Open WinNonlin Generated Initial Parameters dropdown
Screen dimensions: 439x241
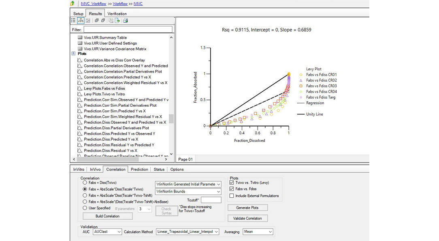coord(188,184)
